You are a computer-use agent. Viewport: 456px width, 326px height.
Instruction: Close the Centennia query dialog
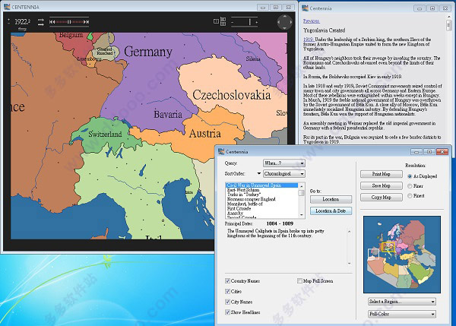click(442, 152)
